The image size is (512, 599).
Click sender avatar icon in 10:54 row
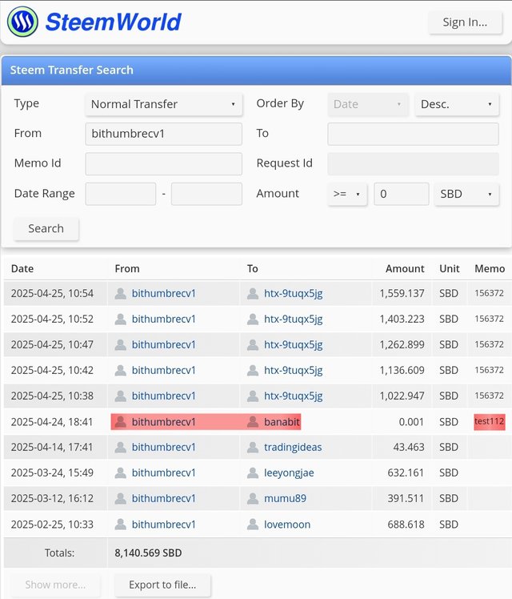click(121, 293)
